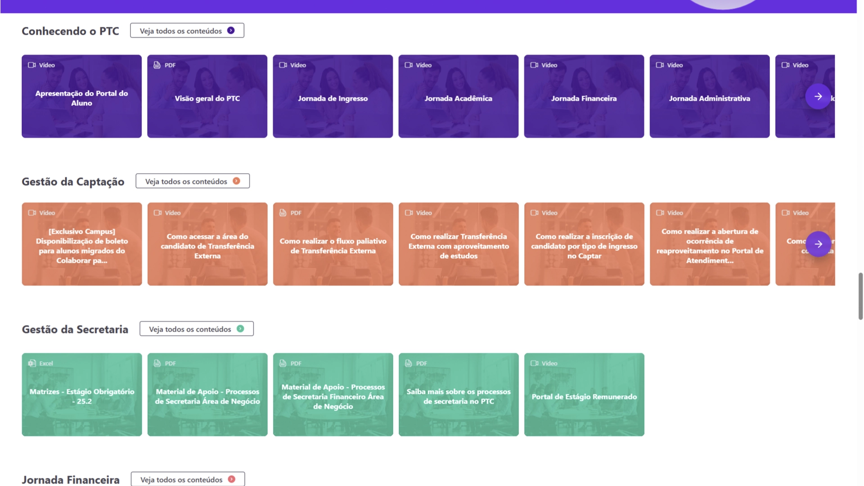Open Veja todos os conteúdos for Conhecendo o PTC
The width and height of the screenshot is (864, 486).
click(187, 31)
